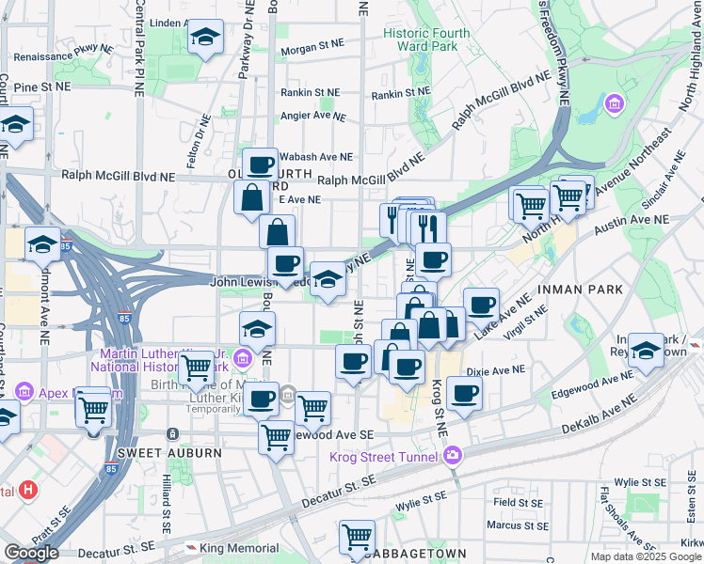Click the Morgan St NE street label
This screenshot has width=704, height=564.
312,47
